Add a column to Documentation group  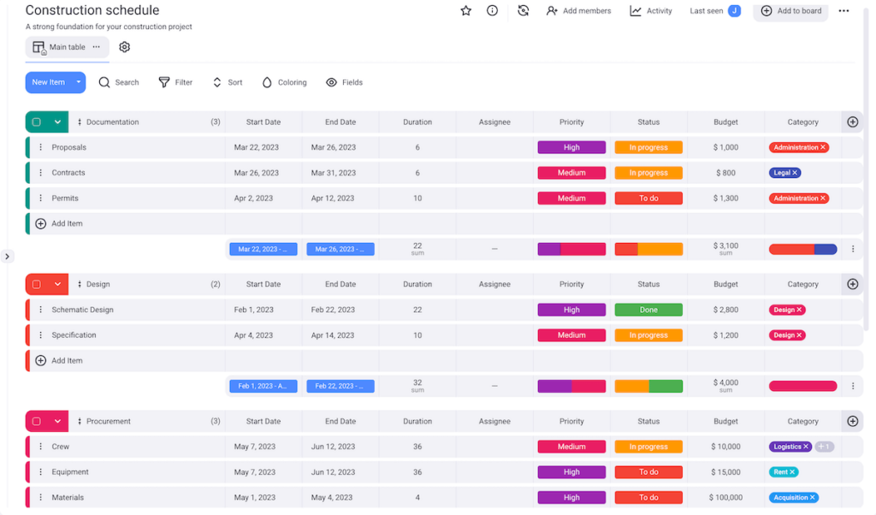[852, 122]
